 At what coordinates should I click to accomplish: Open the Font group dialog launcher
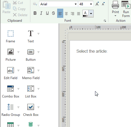click(x=105, y=21)
